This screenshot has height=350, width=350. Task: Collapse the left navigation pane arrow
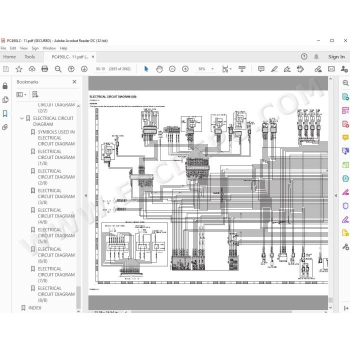coord(85,195)
